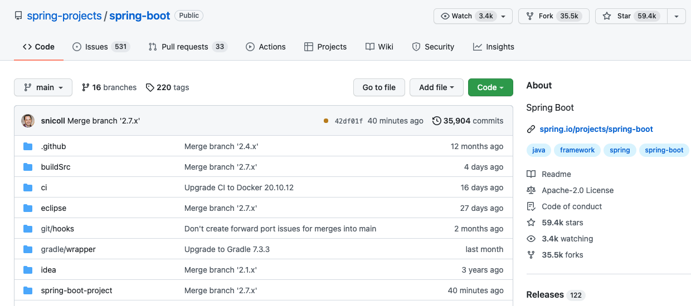Click folder icon next to eclipse
Screen dimensions: 691x306
pyautogui.click(x=28, y=208)
